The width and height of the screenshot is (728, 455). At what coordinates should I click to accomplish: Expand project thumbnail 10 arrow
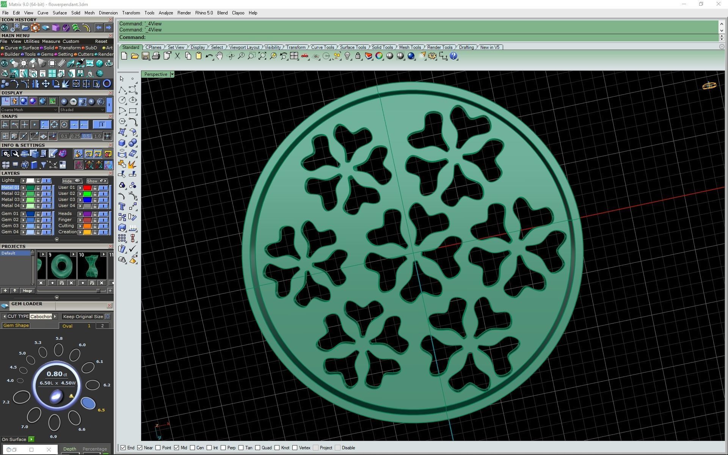[x=103, y=254]
